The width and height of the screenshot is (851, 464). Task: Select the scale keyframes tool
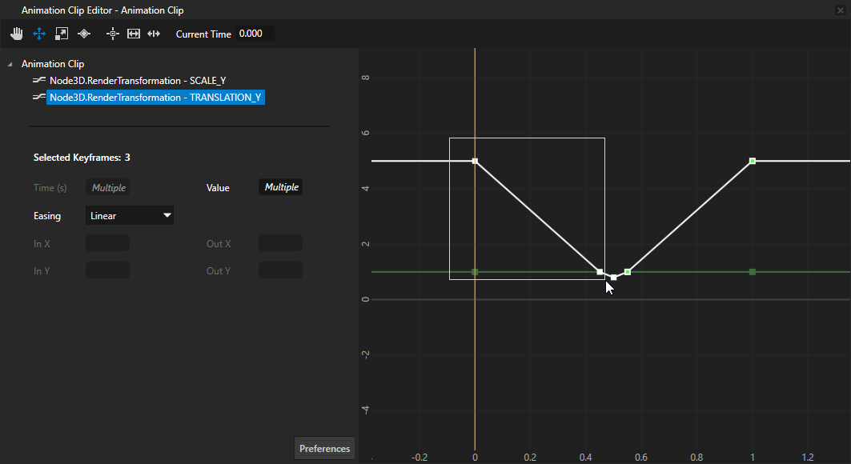click(x=61, y=34)
